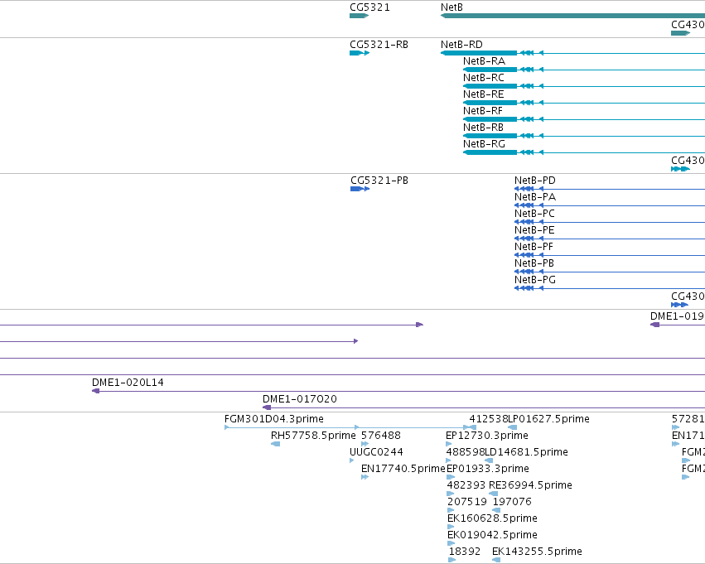705x564 pixels.
Task: Click the NetB-PE CDS arrows
Action: [529, 239]
